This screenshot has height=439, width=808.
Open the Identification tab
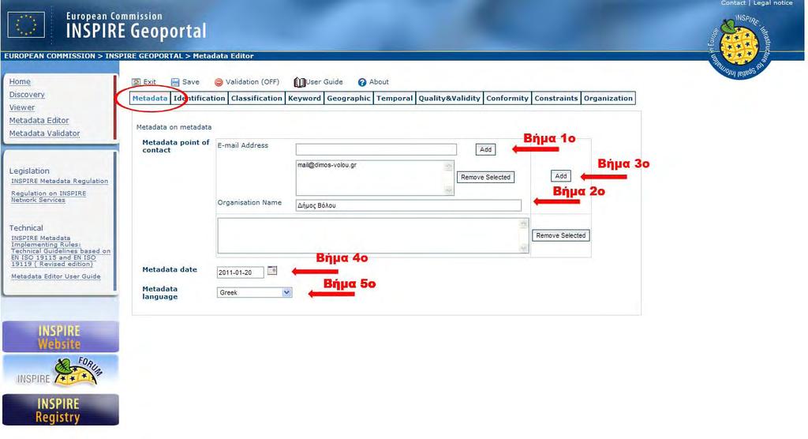(199, 98)
